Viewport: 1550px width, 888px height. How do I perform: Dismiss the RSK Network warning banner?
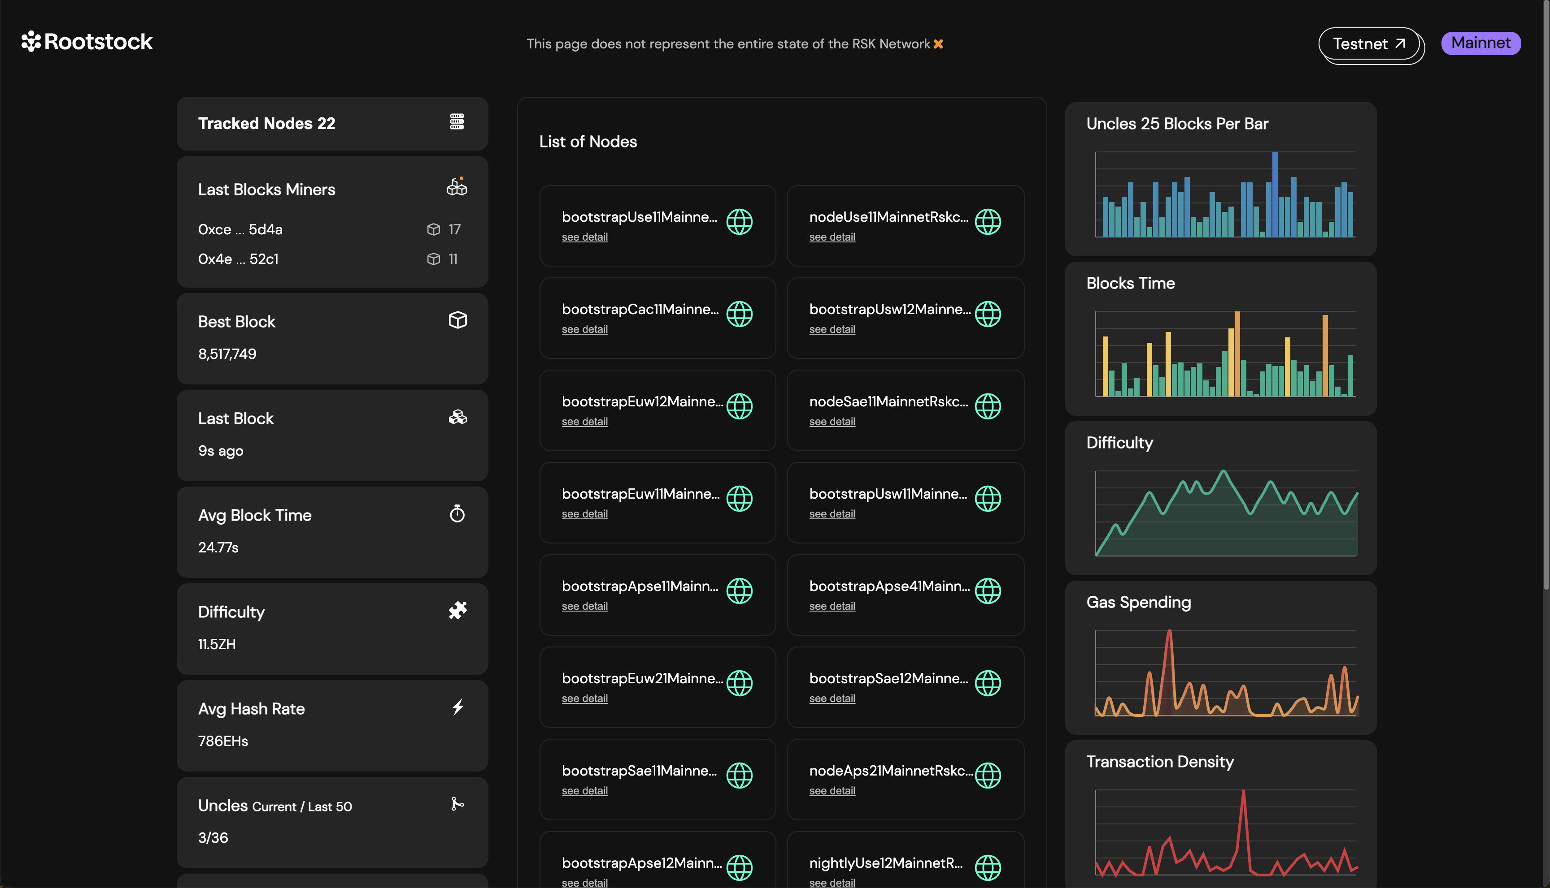click(938, 43)
